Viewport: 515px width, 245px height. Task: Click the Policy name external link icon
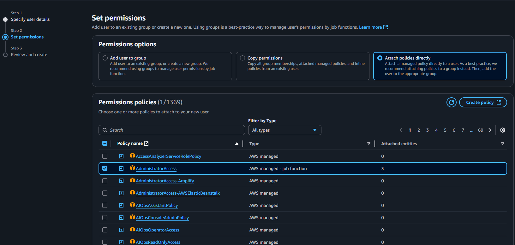[146, 143]
